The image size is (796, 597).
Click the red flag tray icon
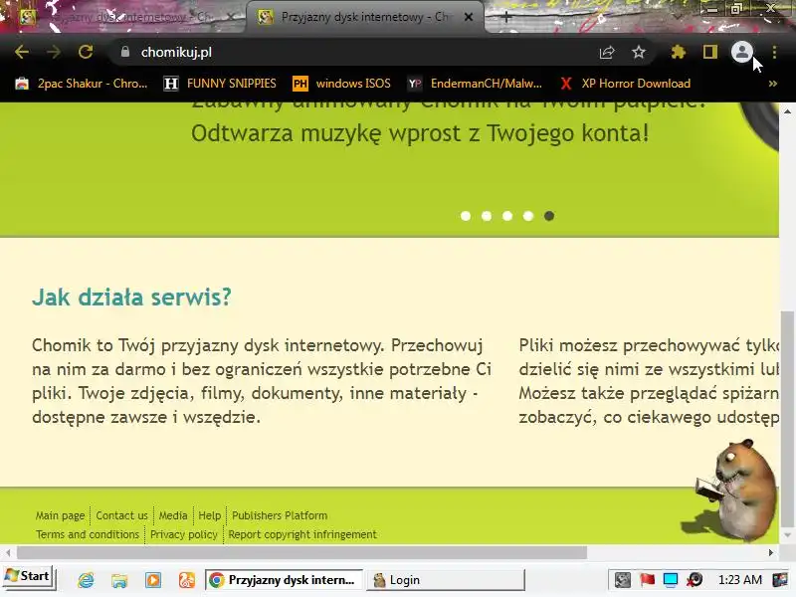tap(647, 580)
